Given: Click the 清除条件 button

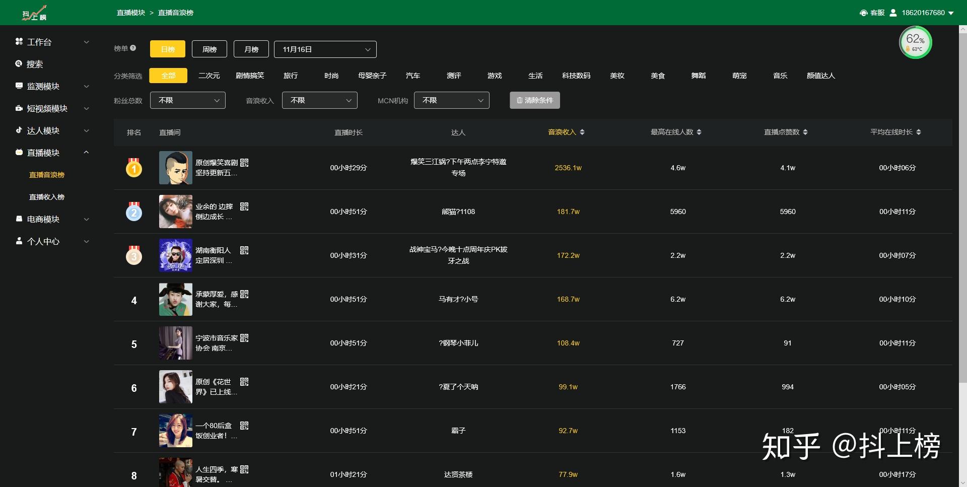Looking at the screenshot, I should pos(535,100).
